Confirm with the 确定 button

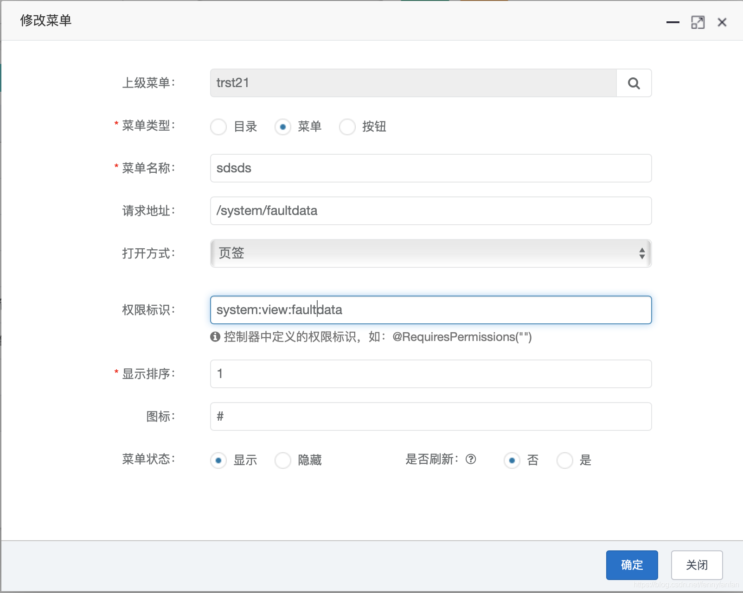[x=632, y=565]
